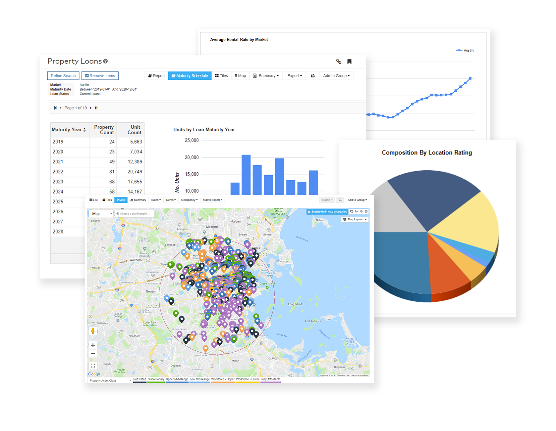Click the Map Layers layers icon

coord(345,219)
